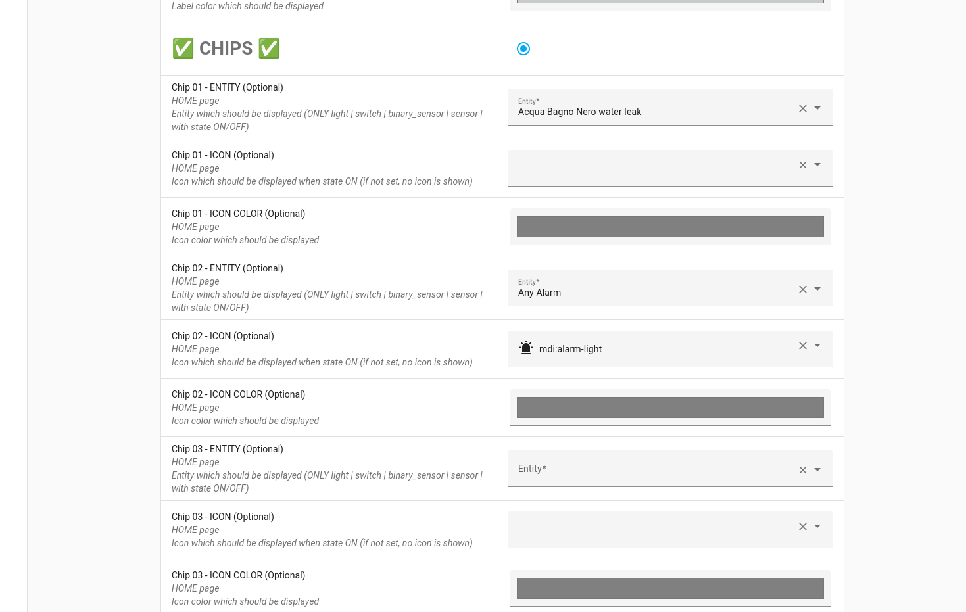Pick a color for Chip 01 icon
This screenshot has width=966, height=612.
point(670,227)
